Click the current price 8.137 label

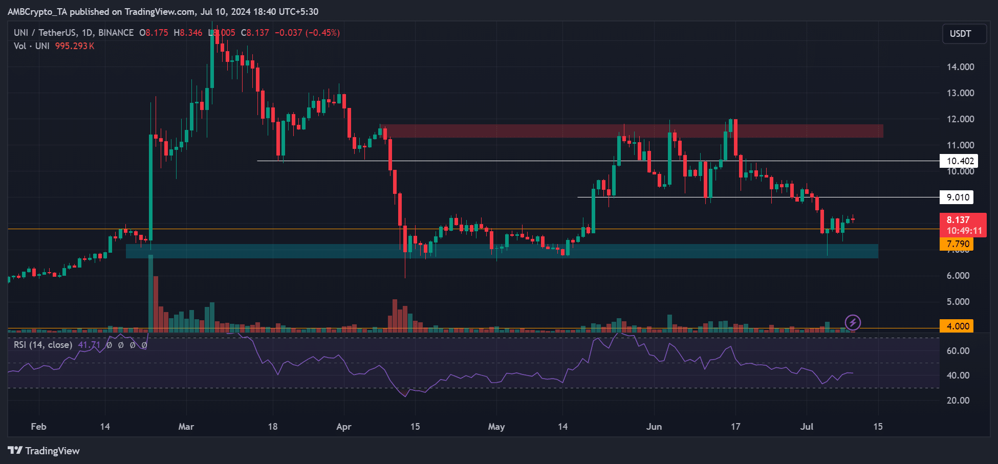963,225
